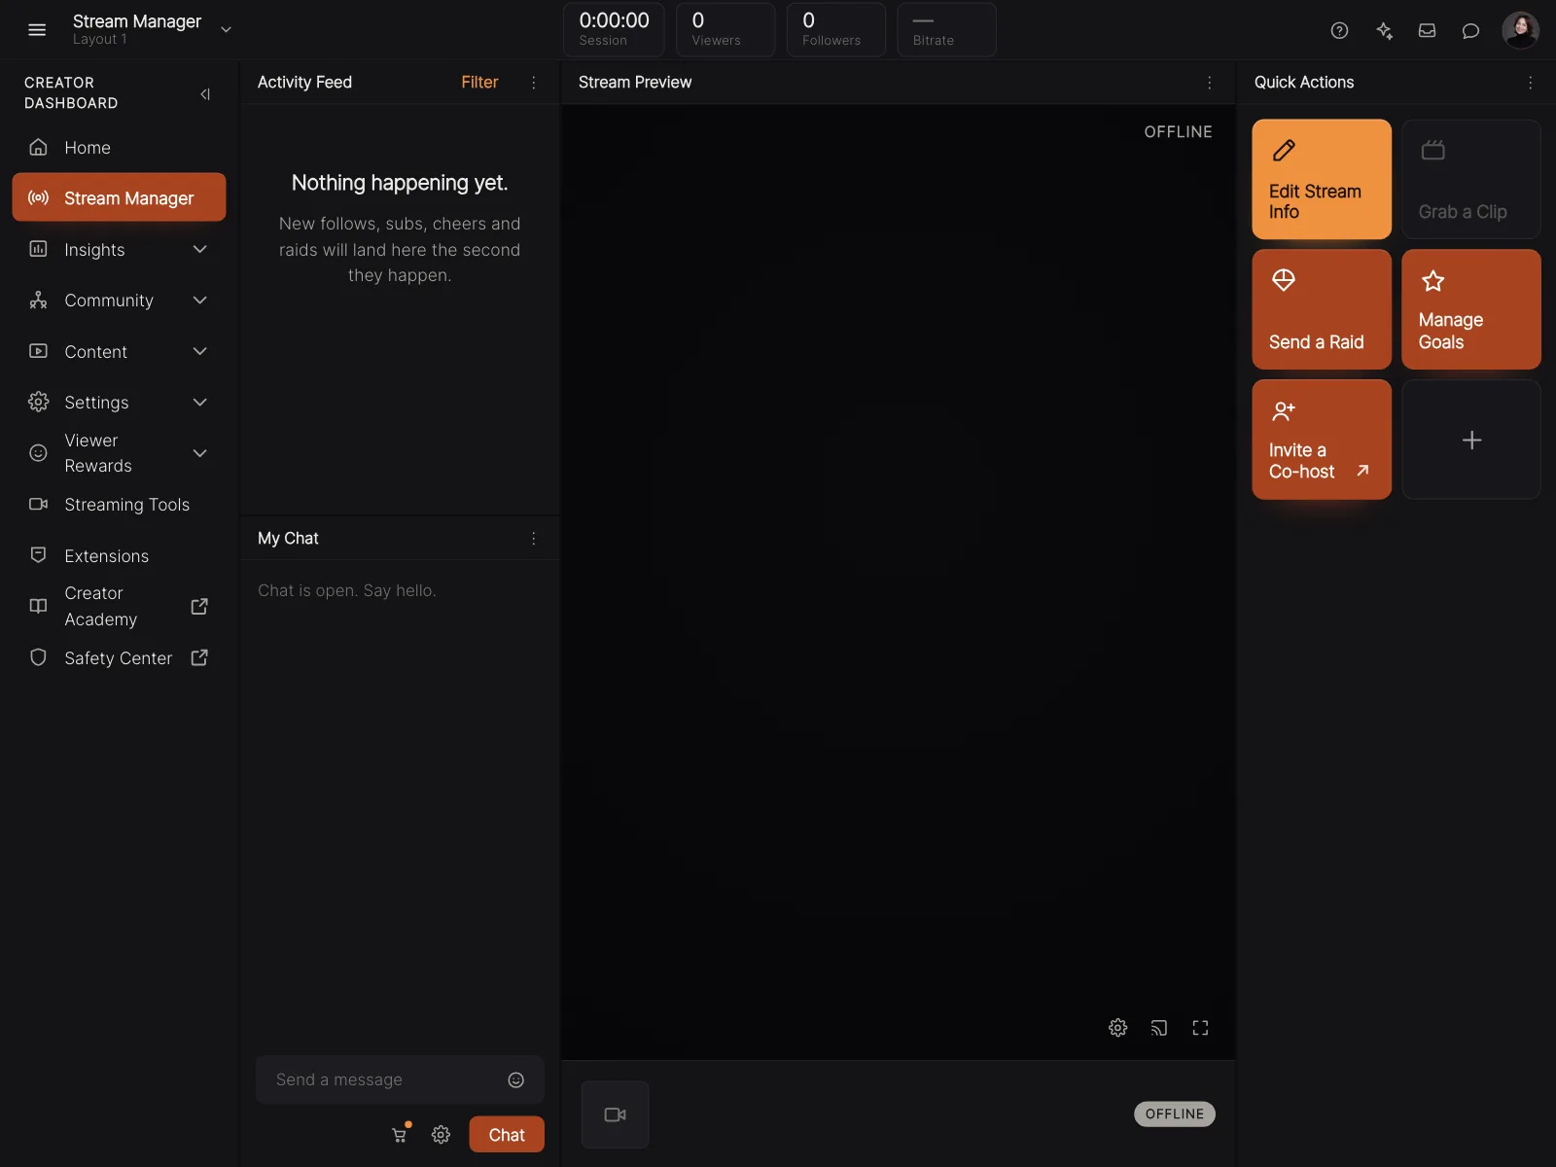This screenshot has width=1556, height=1167.
Task: Click the Viewer Rewards smiley icon
Action: click(38, 453)
